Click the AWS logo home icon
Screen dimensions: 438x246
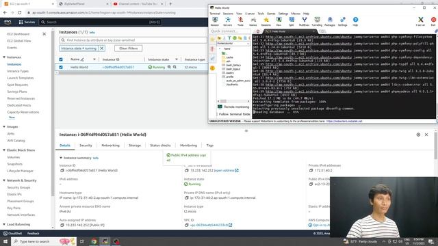(x=8, y=22)
